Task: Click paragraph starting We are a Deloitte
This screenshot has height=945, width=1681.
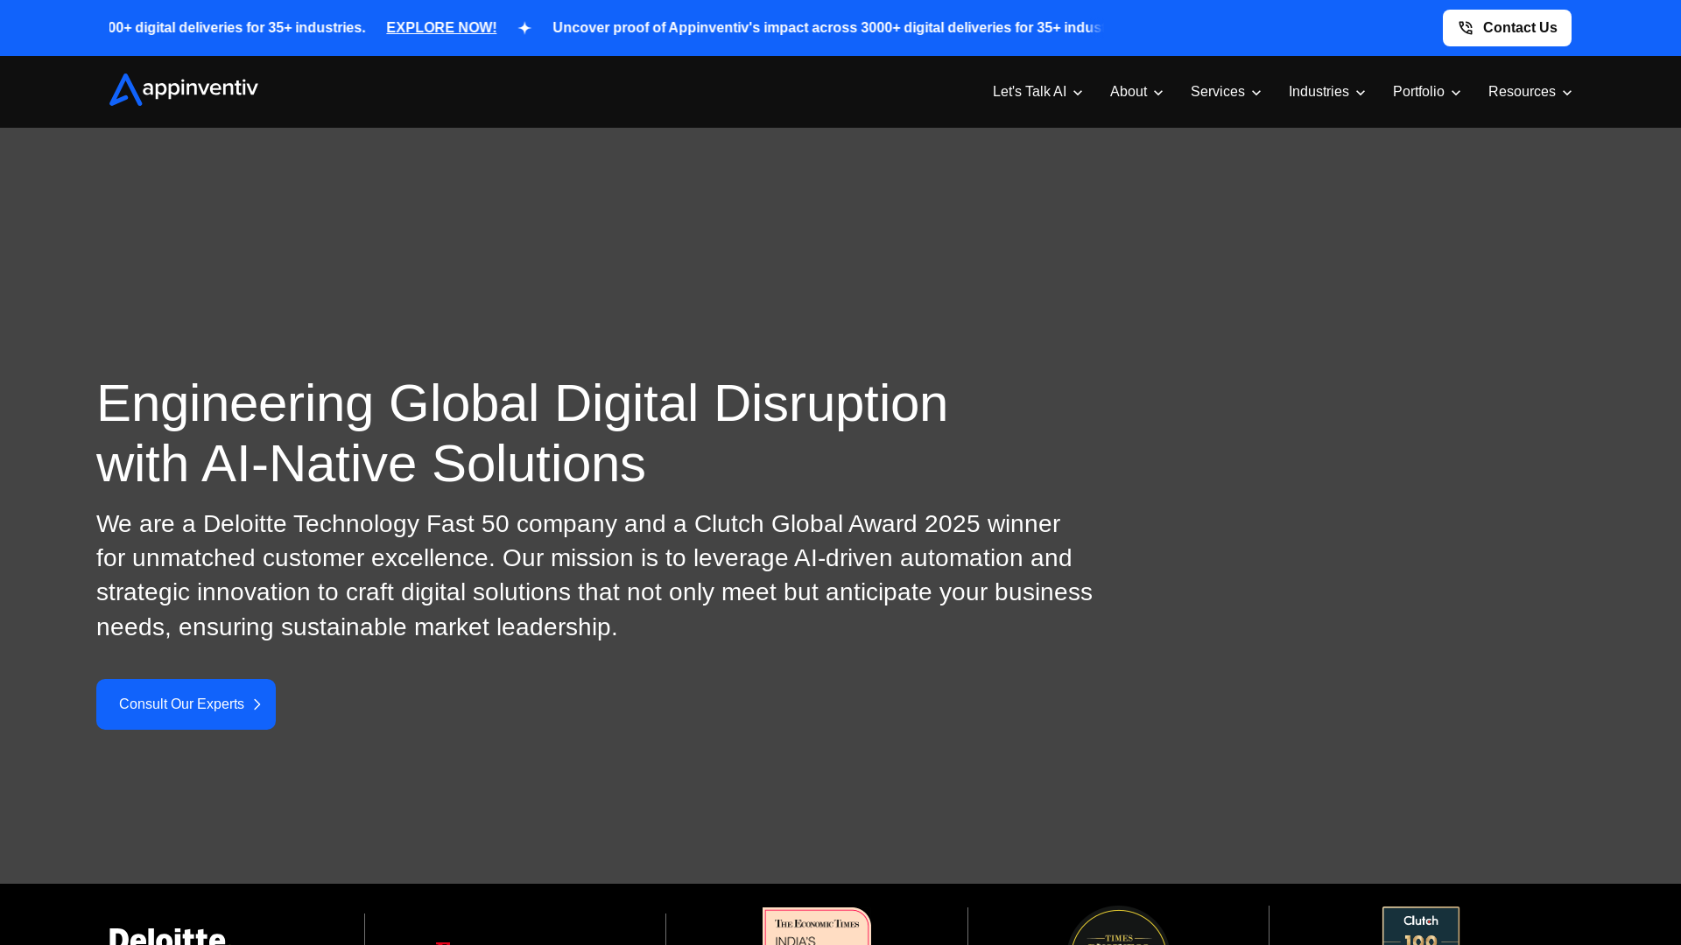Action: 594,575
